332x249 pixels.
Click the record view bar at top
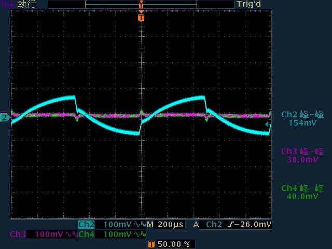141,4
